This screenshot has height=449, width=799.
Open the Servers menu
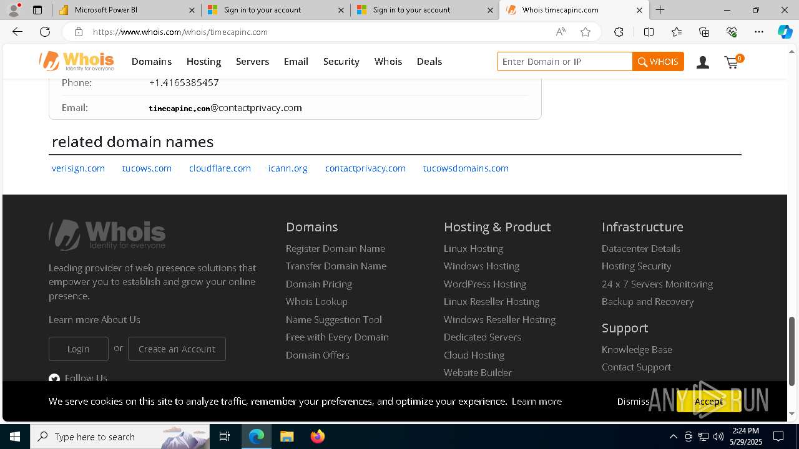[x=252, y=61]
